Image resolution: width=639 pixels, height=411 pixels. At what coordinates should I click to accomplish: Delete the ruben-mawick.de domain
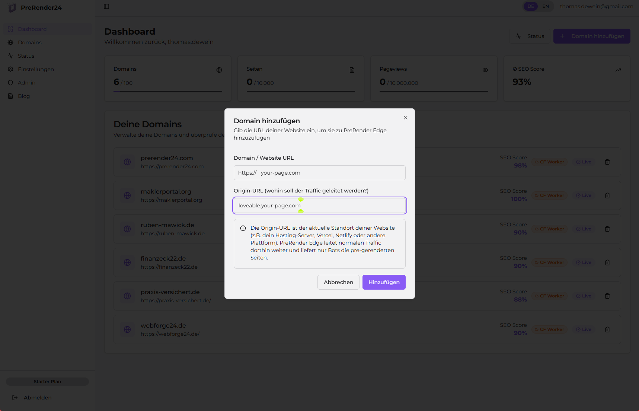[x=607, y=229]
